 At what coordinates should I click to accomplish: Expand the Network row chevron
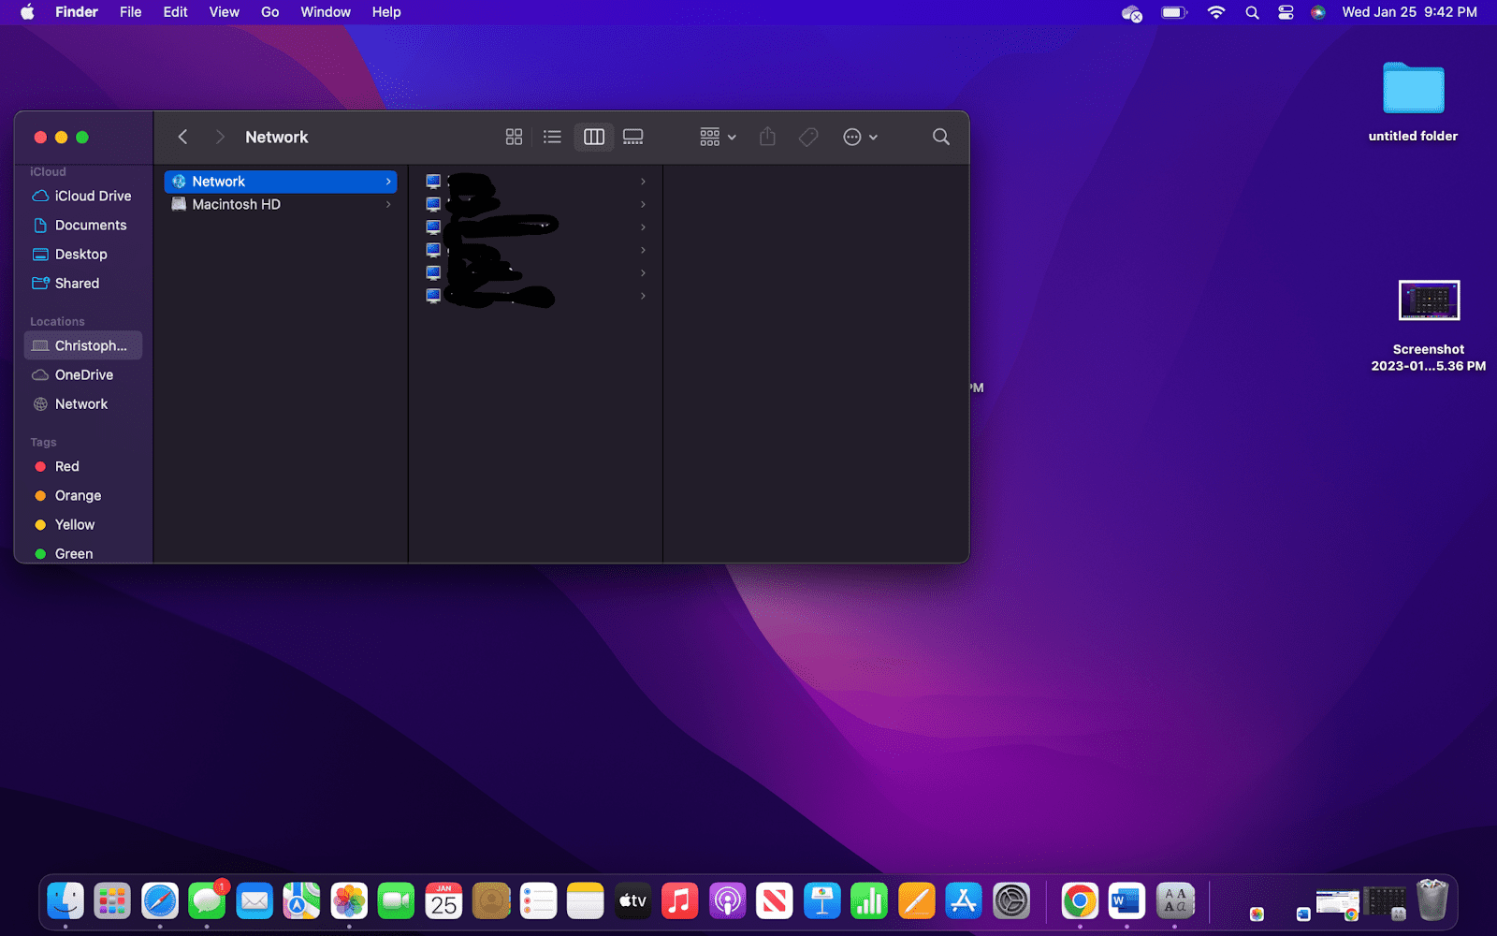pyautogui.click(x=388, y=182)
